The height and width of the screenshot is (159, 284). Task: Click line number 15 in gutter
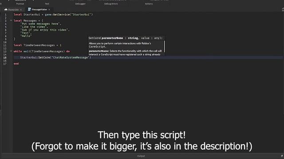(x=5, y=57)
